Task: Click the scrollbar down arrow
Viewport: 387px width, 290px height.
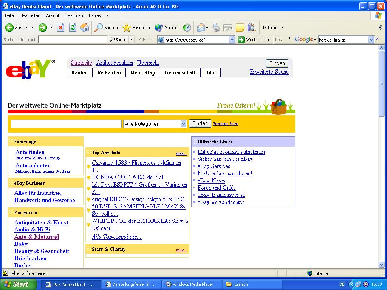Action: (x=381, y=265)
